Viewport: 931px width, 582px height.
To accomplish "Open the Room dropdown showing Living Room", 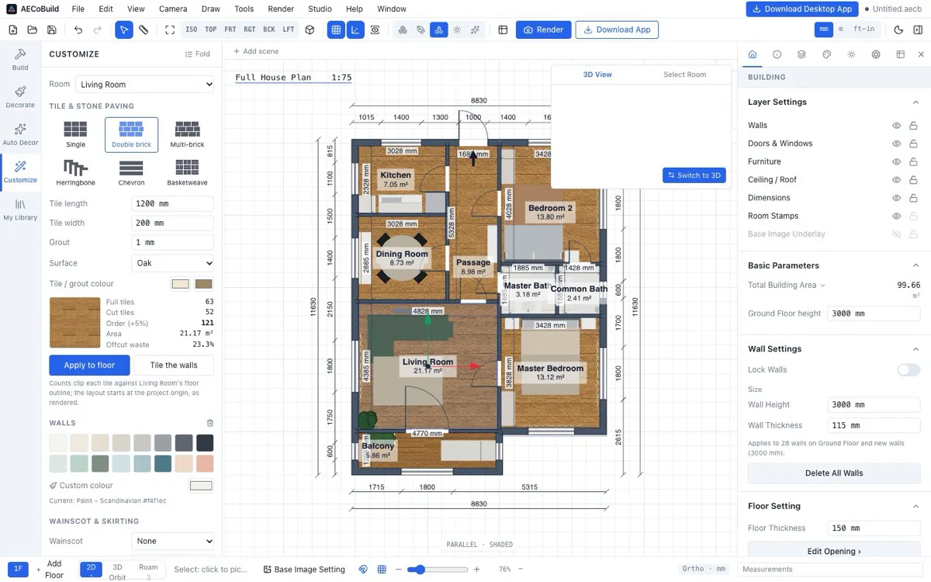I will pyautogui.click(x=145, y=85).
